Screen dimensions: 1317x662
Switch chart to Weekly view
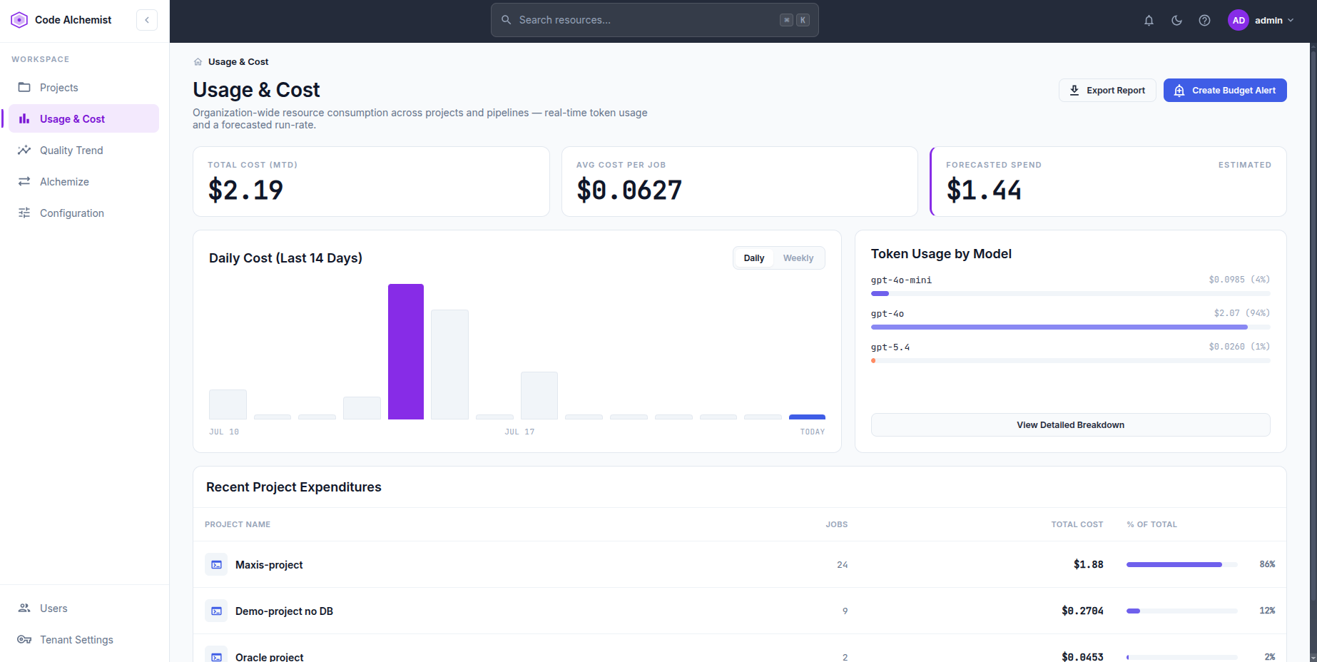(798, 258)
